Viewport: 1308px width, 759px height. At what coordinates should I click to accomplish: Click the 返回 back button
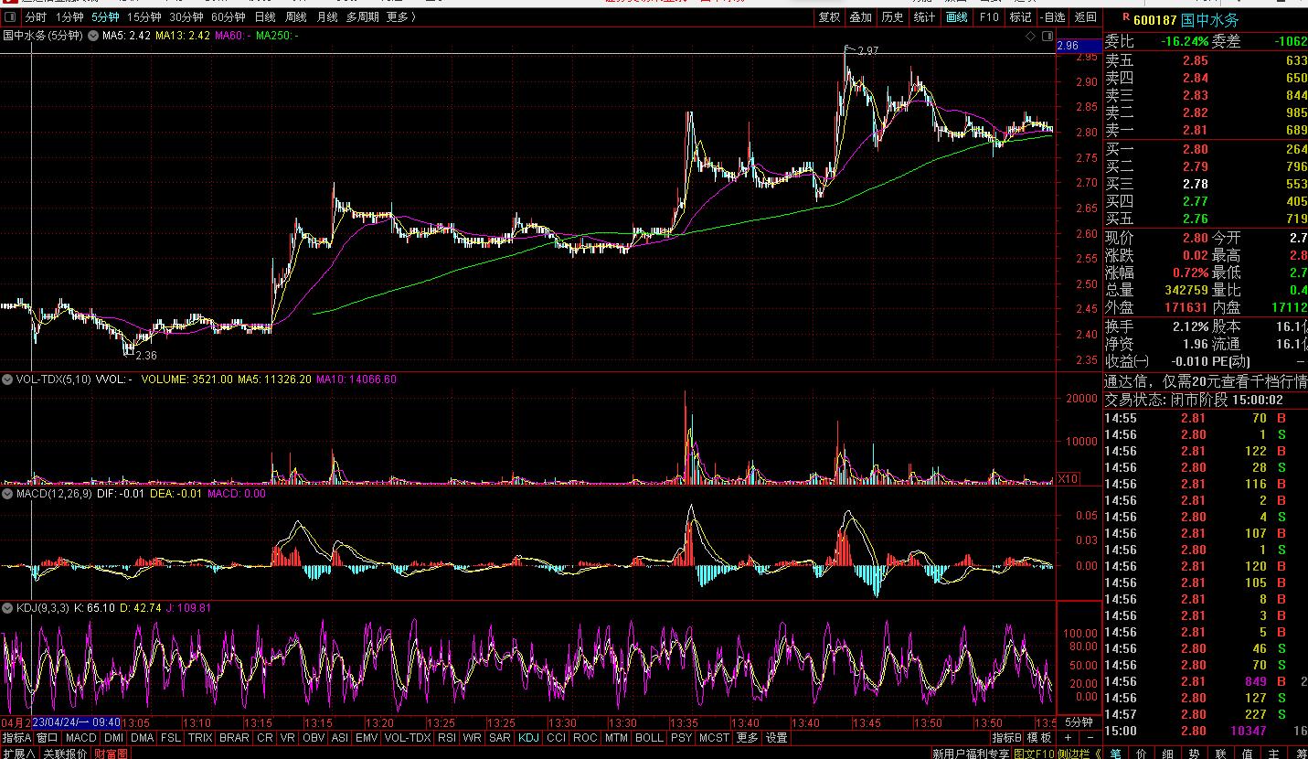coord(1085,17)
